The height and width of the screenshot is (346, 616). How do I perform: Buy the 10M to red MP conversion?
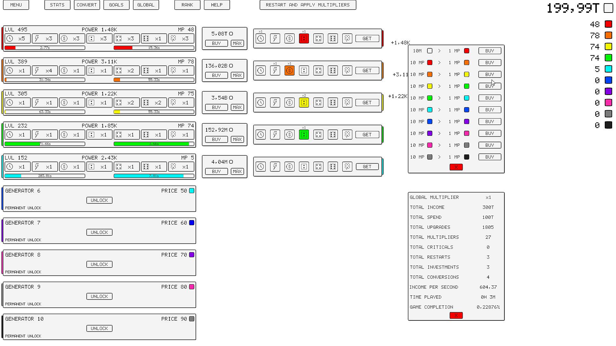(x=490, y=51)
